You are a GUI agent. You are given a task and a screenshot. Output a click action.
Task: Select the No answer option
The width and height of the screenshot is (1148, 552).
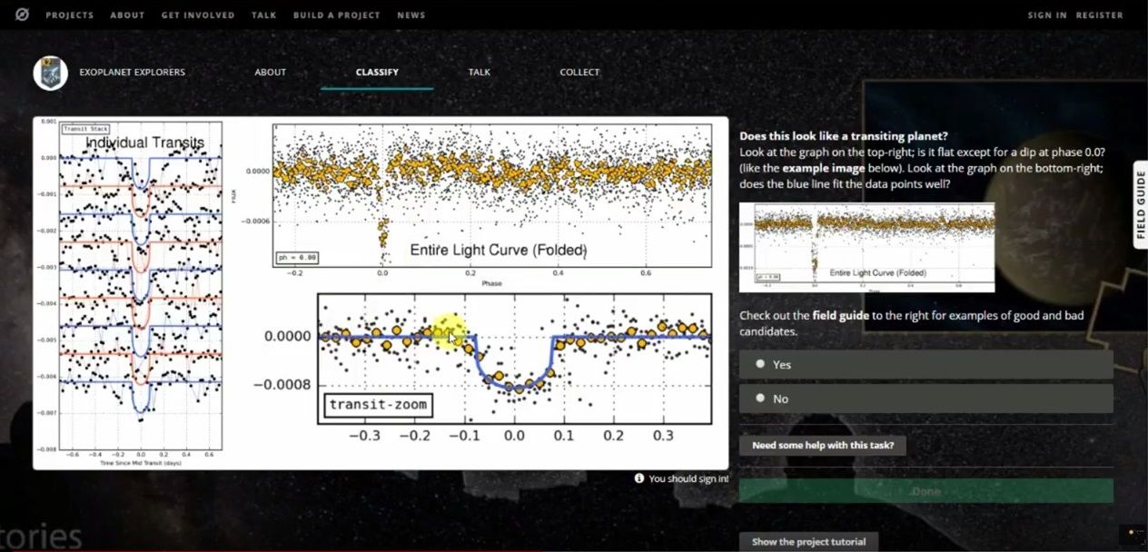pyautogui.click(x=925, y=398)
